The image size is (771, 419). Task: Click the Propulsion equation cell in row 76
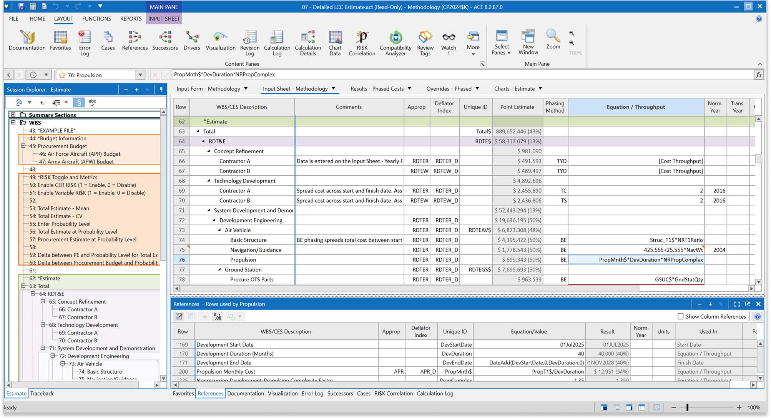[635, 259]
